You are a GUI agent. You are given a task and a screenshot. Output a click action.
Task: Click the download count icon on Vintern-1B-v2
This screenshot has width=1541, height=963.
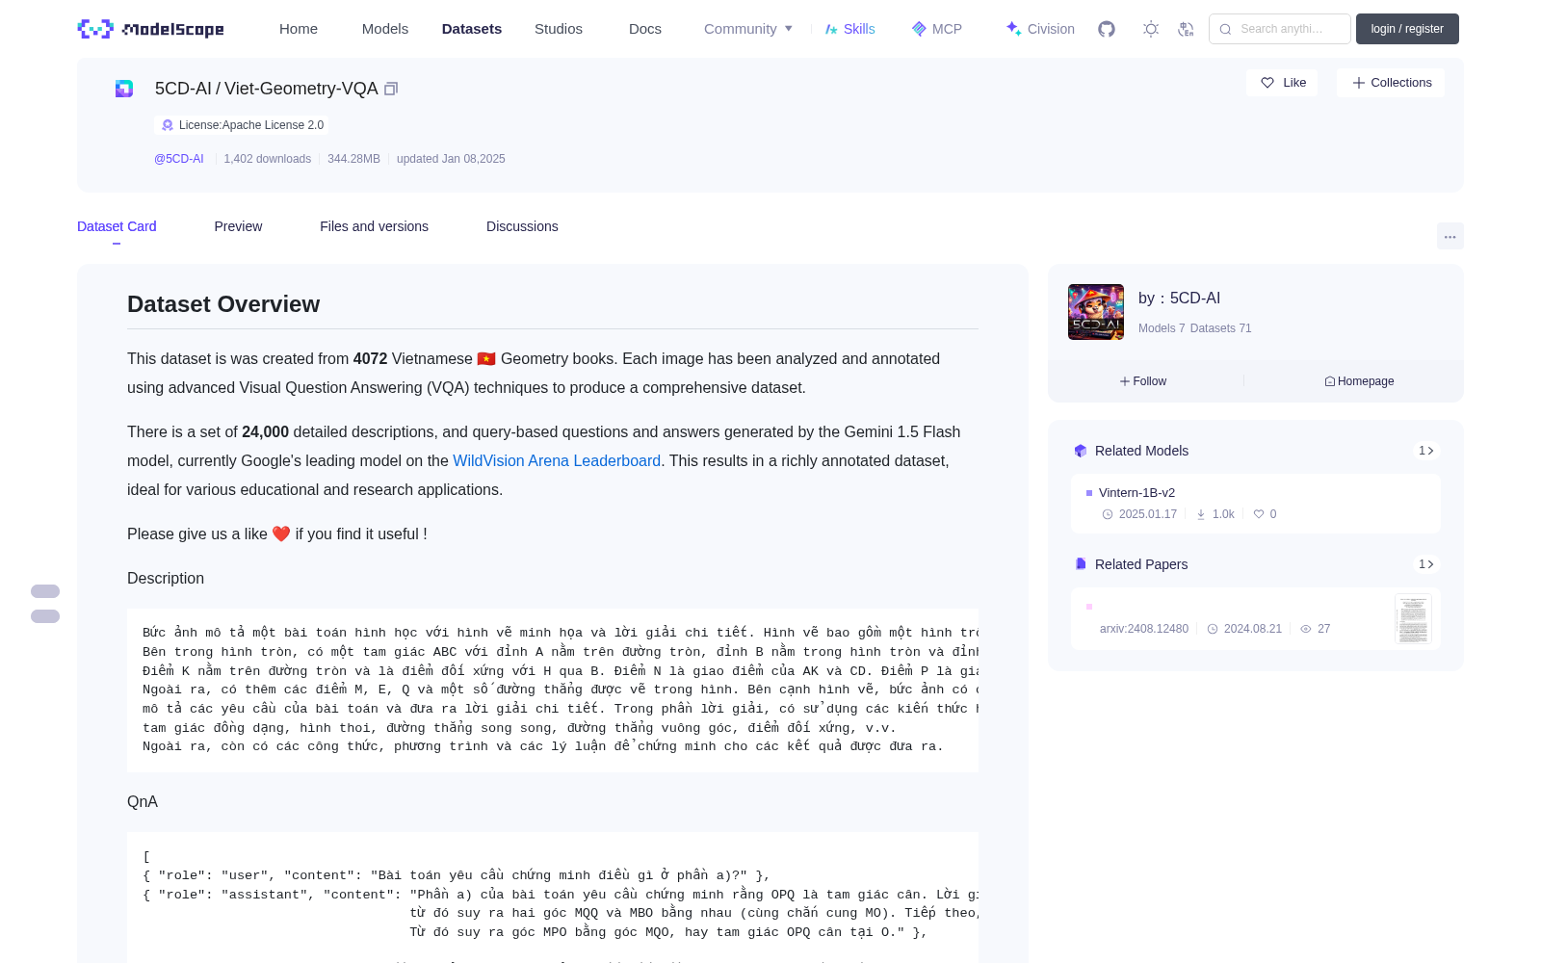[1201, 514]
